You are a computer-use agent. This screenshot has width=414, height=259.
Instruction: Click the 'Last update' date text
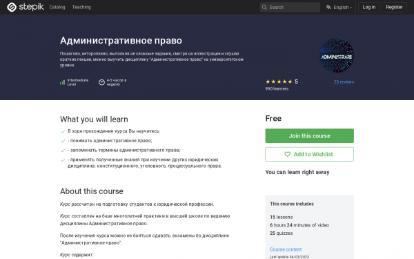[x=289, y=257]
